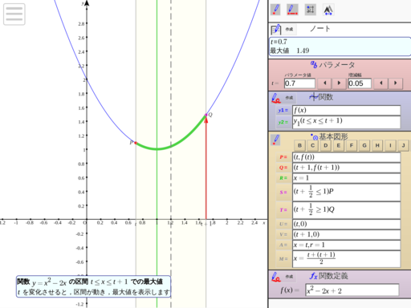Switch to tab F in 基本図形
The width and height of the screenshot is (411, 308).
tap(352, 145)
